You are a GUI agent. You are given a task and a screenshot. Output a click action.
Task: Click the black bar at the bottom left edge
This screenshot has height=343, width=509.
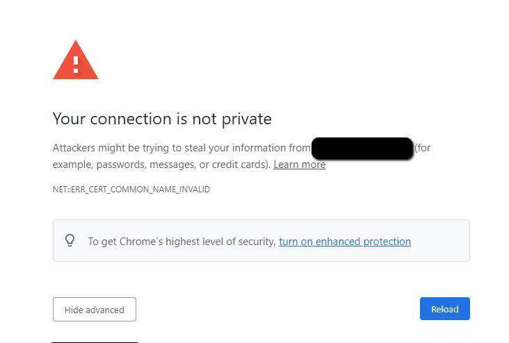click(x=95, y=342)
